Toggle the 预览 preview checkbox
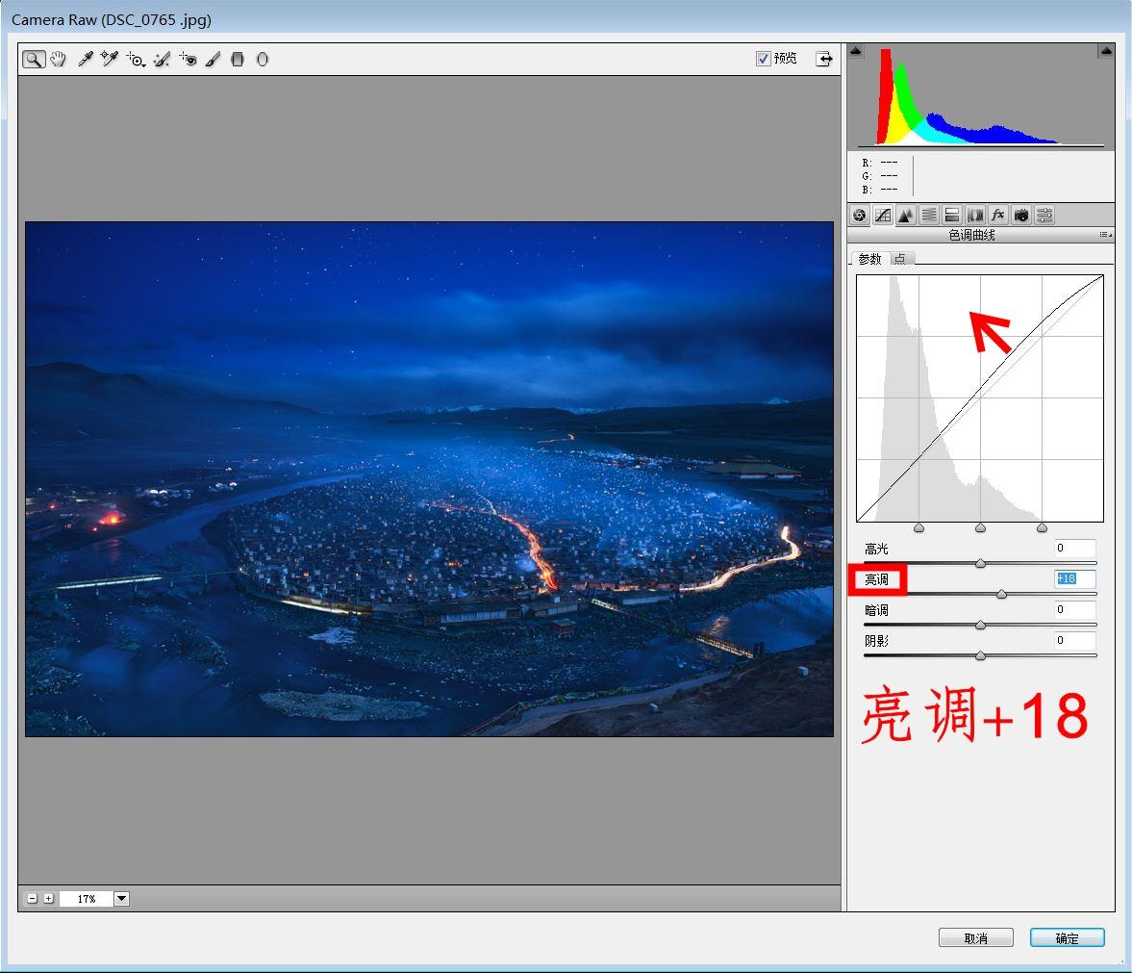The image size is (1132, 973). pyautogui.click(x=763, y=59)
